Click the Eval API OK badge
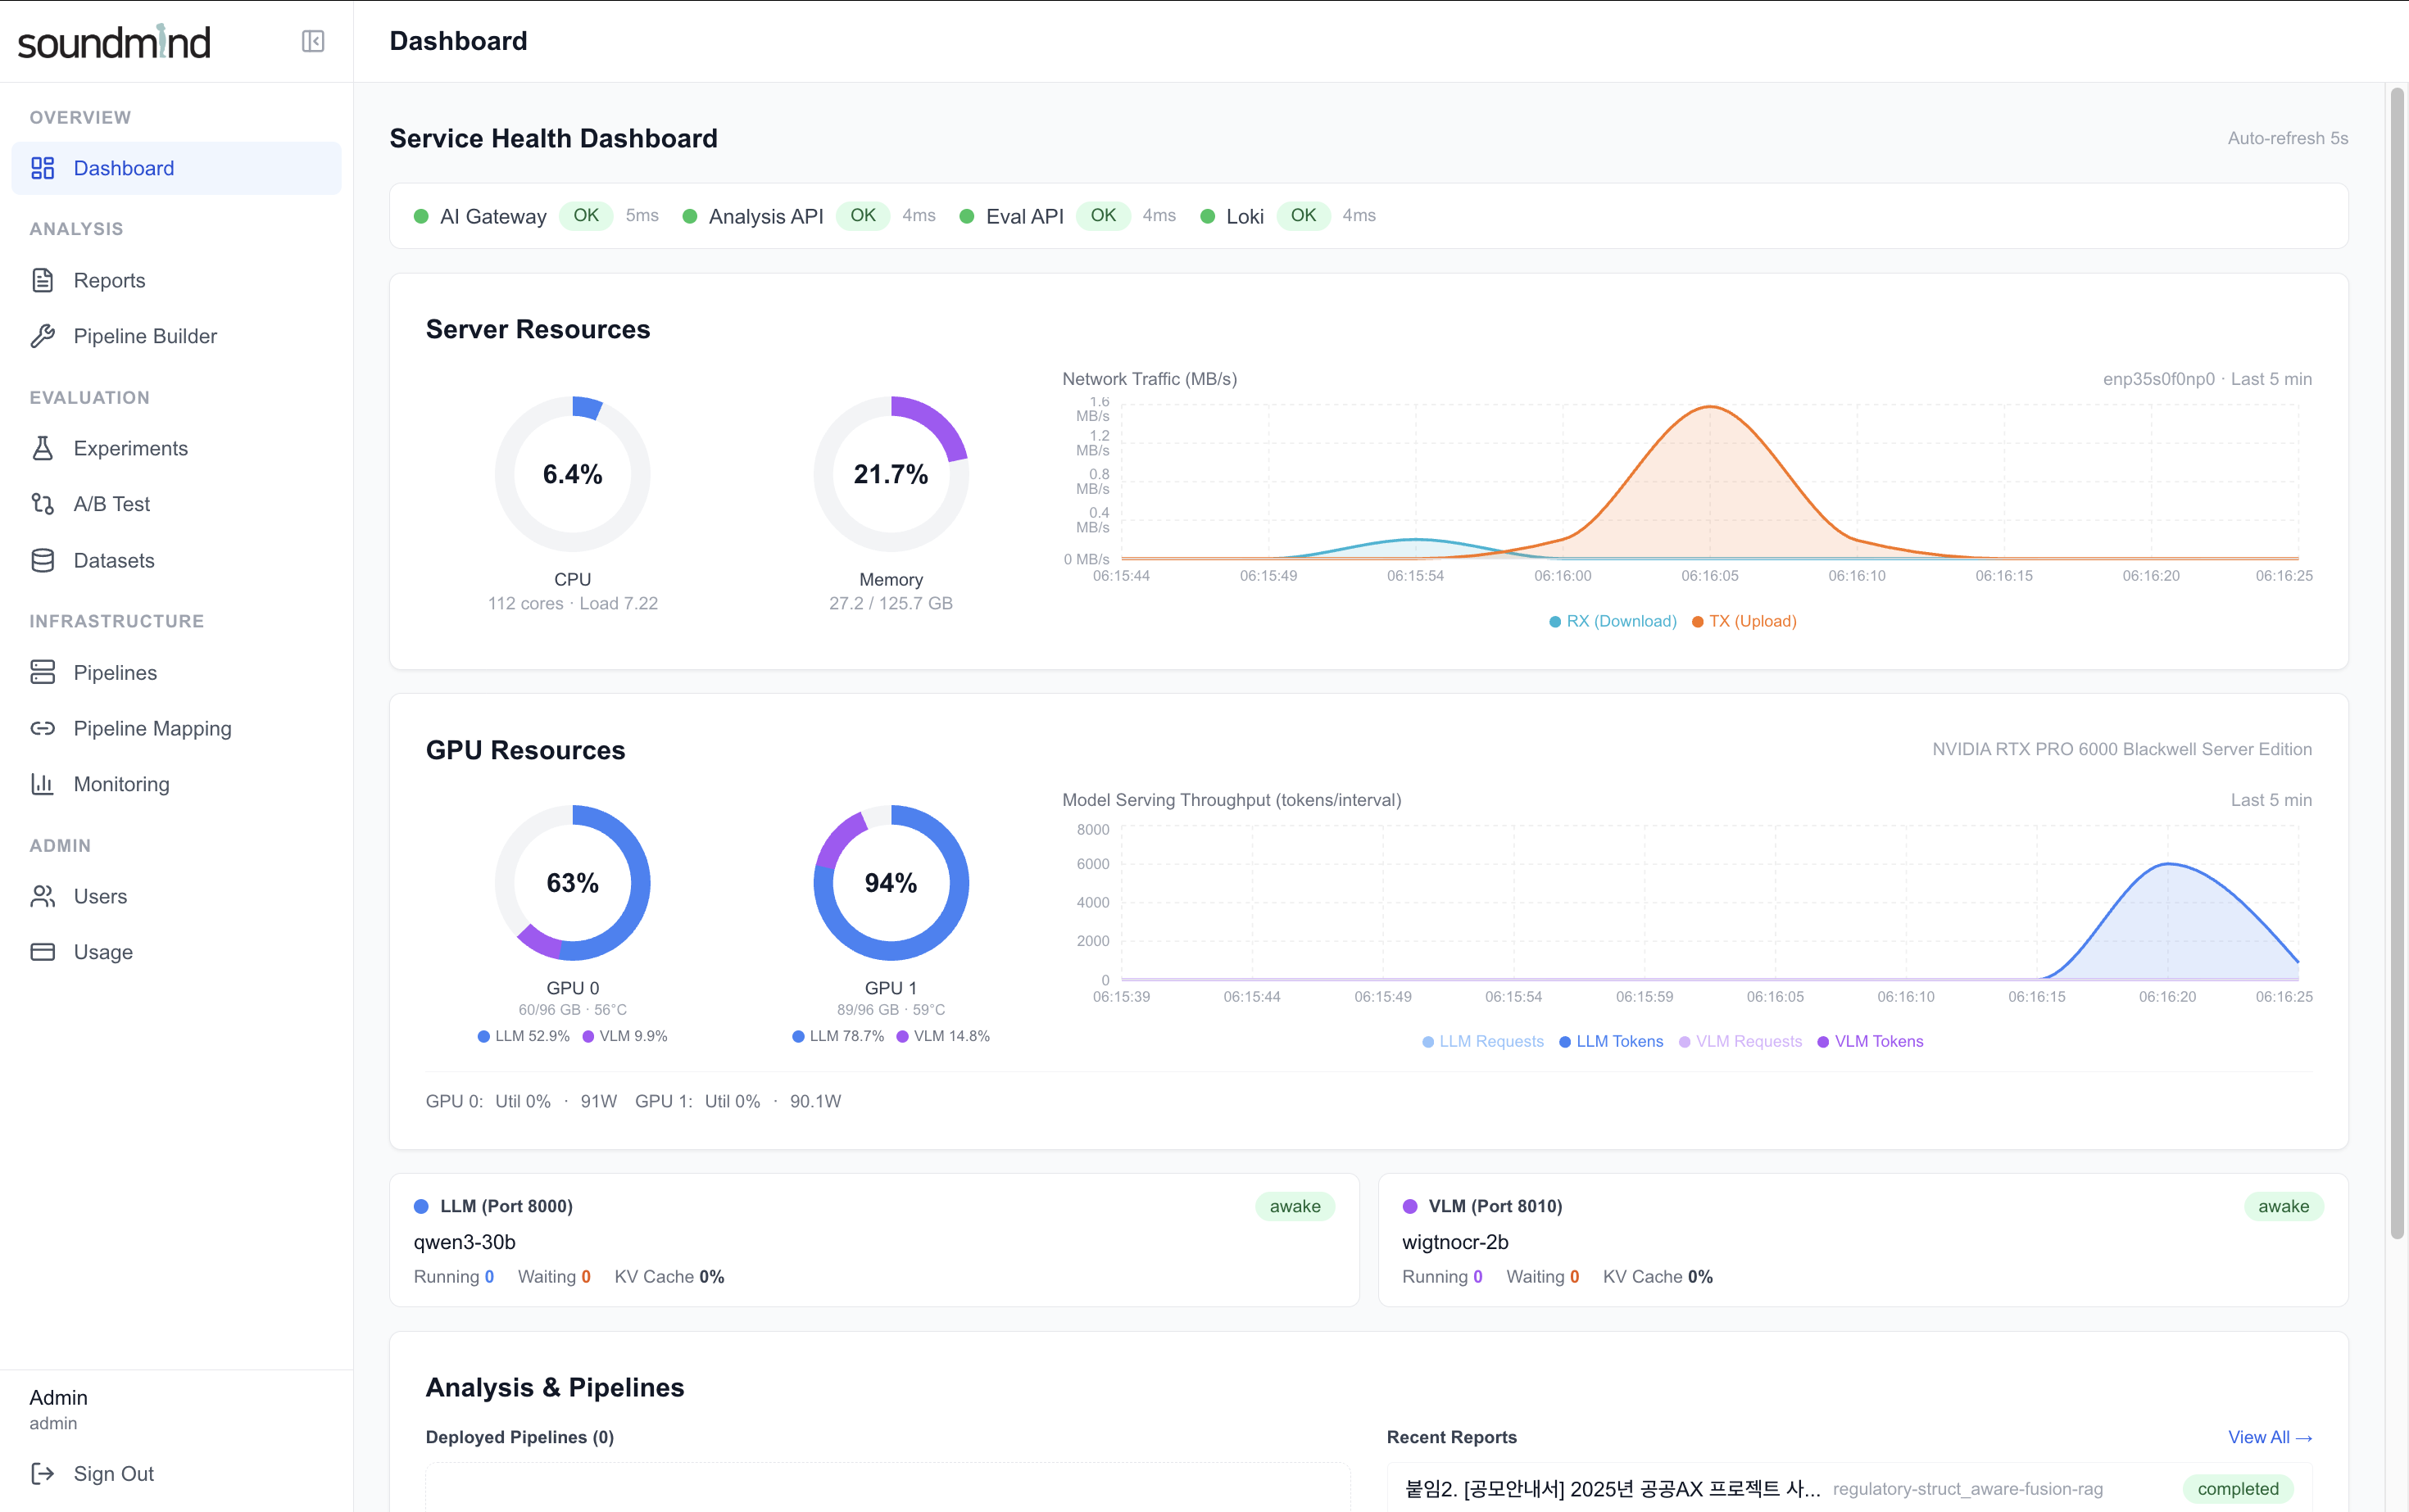Image resolution: width=2409 pixels, height=1512 pixels. click(1102, 215)
